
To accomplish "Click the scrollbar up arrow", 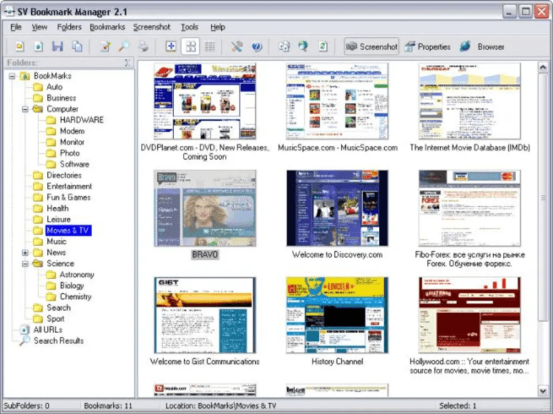I will (x=543, y=67).
